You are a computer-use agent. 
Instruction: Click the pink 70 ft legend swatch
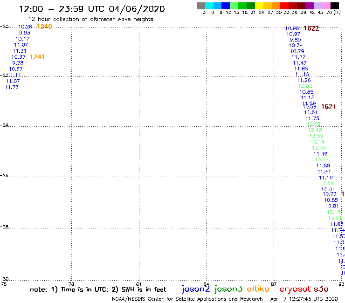click(326, 6)
